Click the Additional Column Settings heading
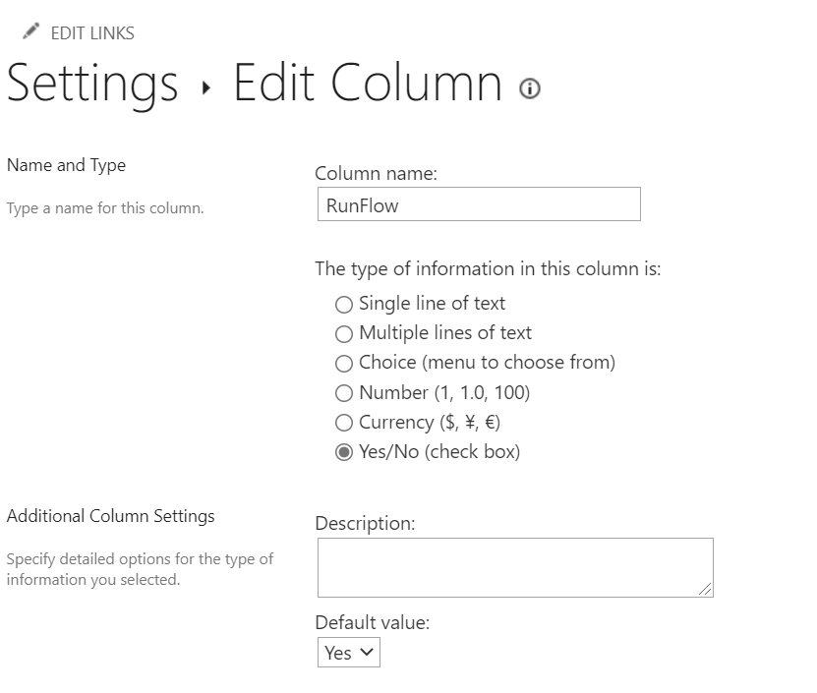Viewport: 817px width, 693px height. (110, 515)
